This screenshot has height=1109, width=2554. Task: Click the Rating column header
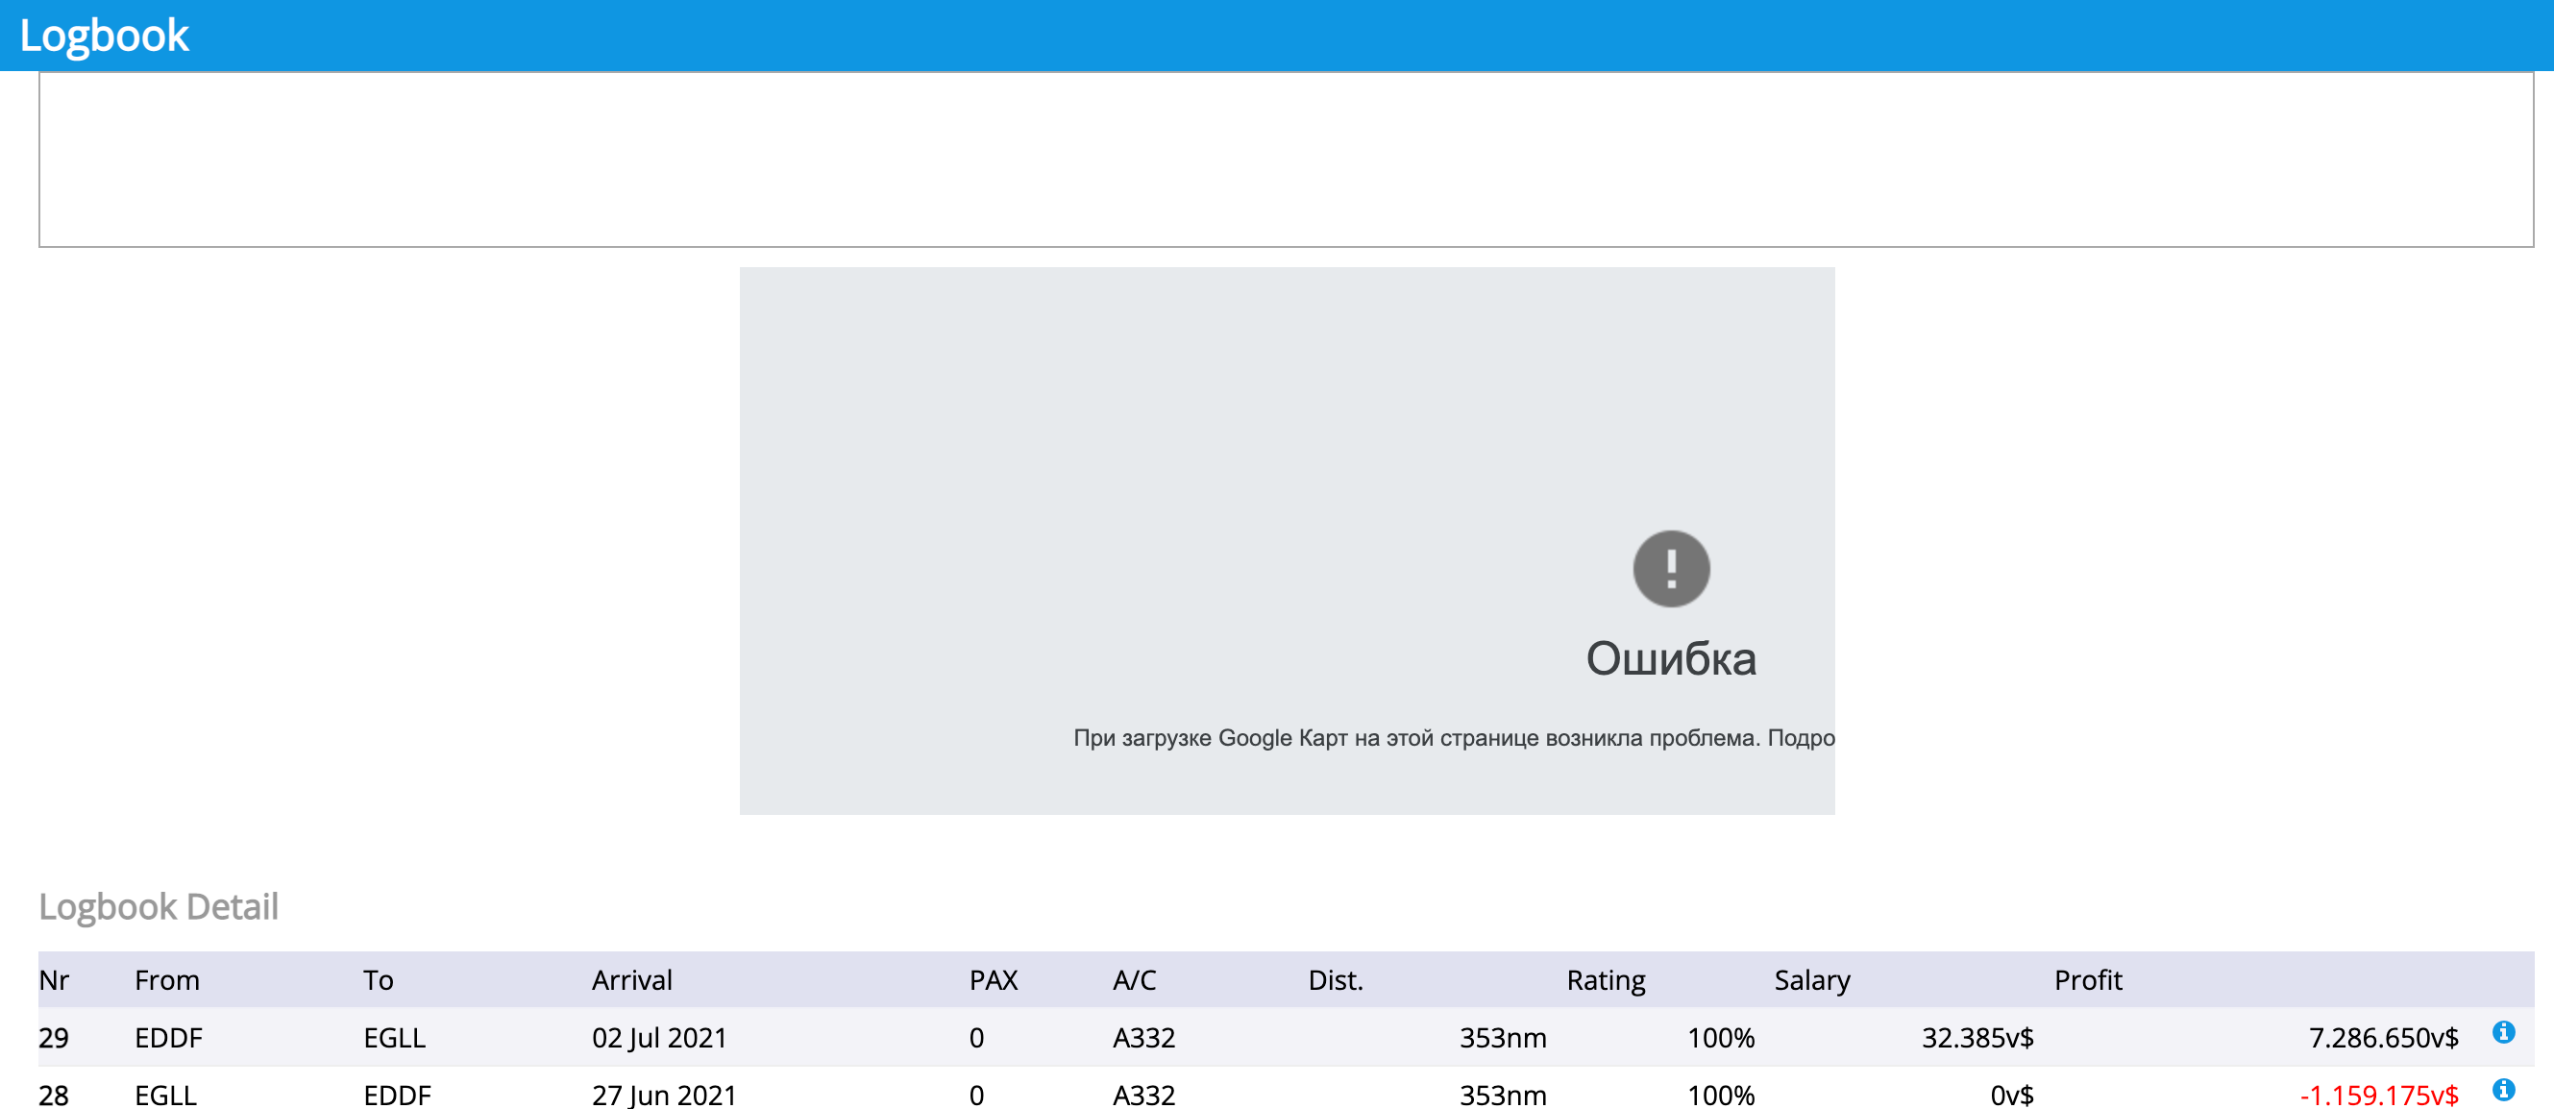click(x=1606, y=980)
